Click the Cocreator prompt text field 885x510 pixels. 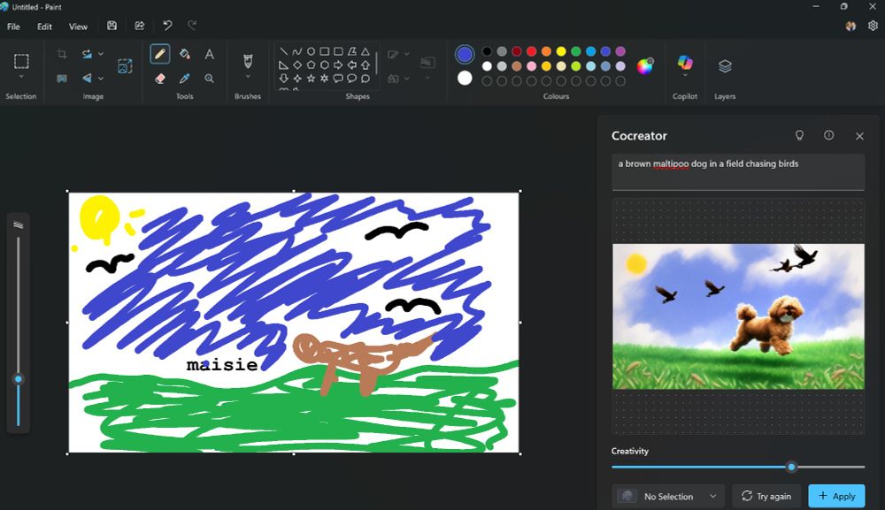(x=738, y=171)
